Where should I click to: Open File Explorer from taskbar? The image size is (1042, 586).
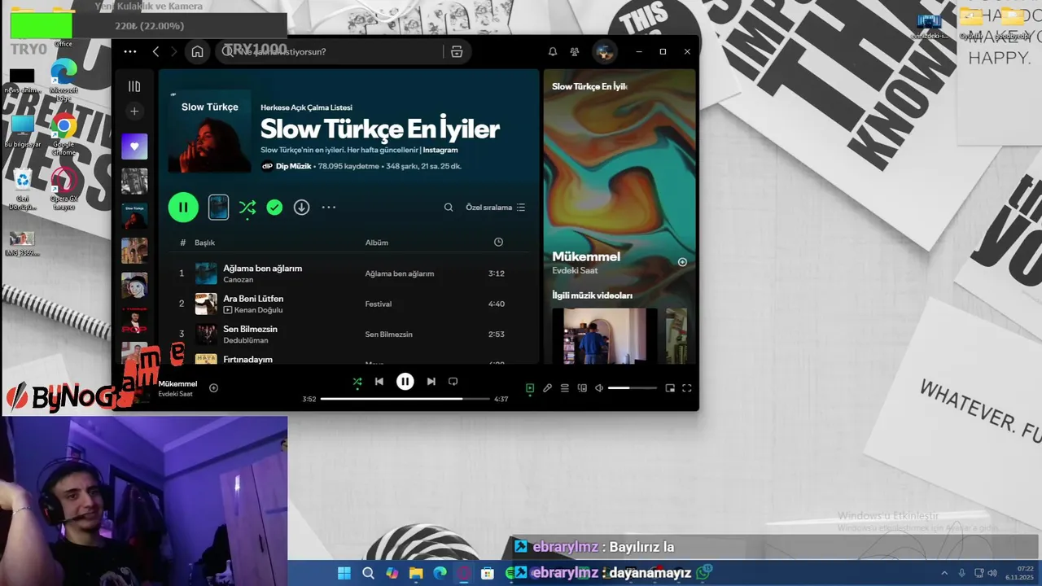[x=416, y=573]
